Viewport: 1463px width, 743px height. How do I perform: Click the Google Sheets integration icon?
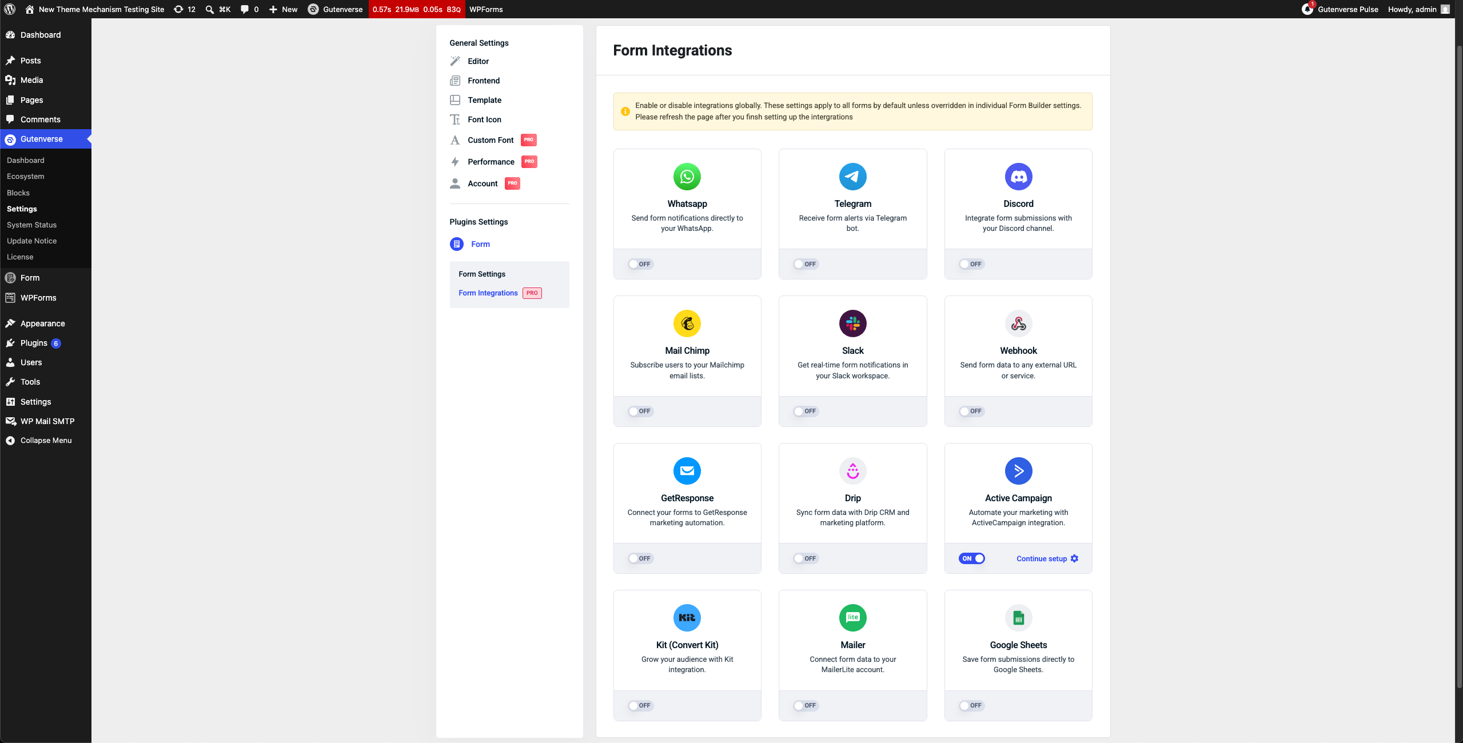point(1018,618)
